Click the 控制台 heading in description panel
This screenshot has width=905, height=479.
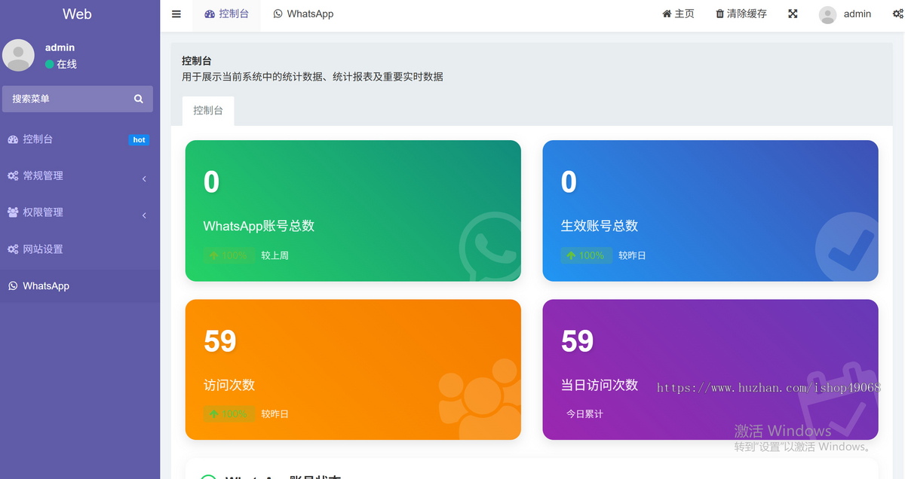(x=197, y=61)
